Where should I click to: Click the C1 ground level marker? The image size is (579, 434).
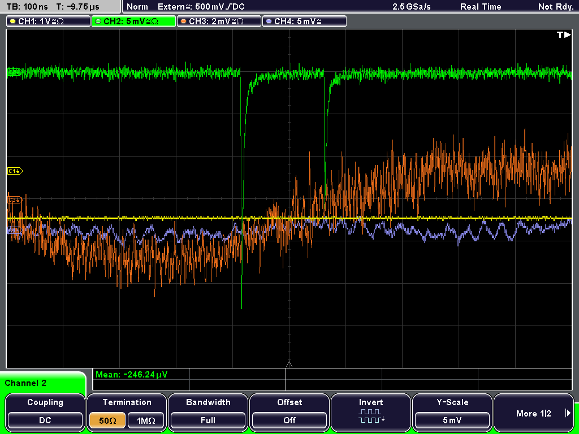coord(15,171)
